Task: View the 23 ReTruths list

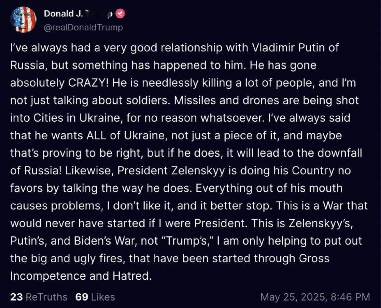Action: click(x=39, y=297)
